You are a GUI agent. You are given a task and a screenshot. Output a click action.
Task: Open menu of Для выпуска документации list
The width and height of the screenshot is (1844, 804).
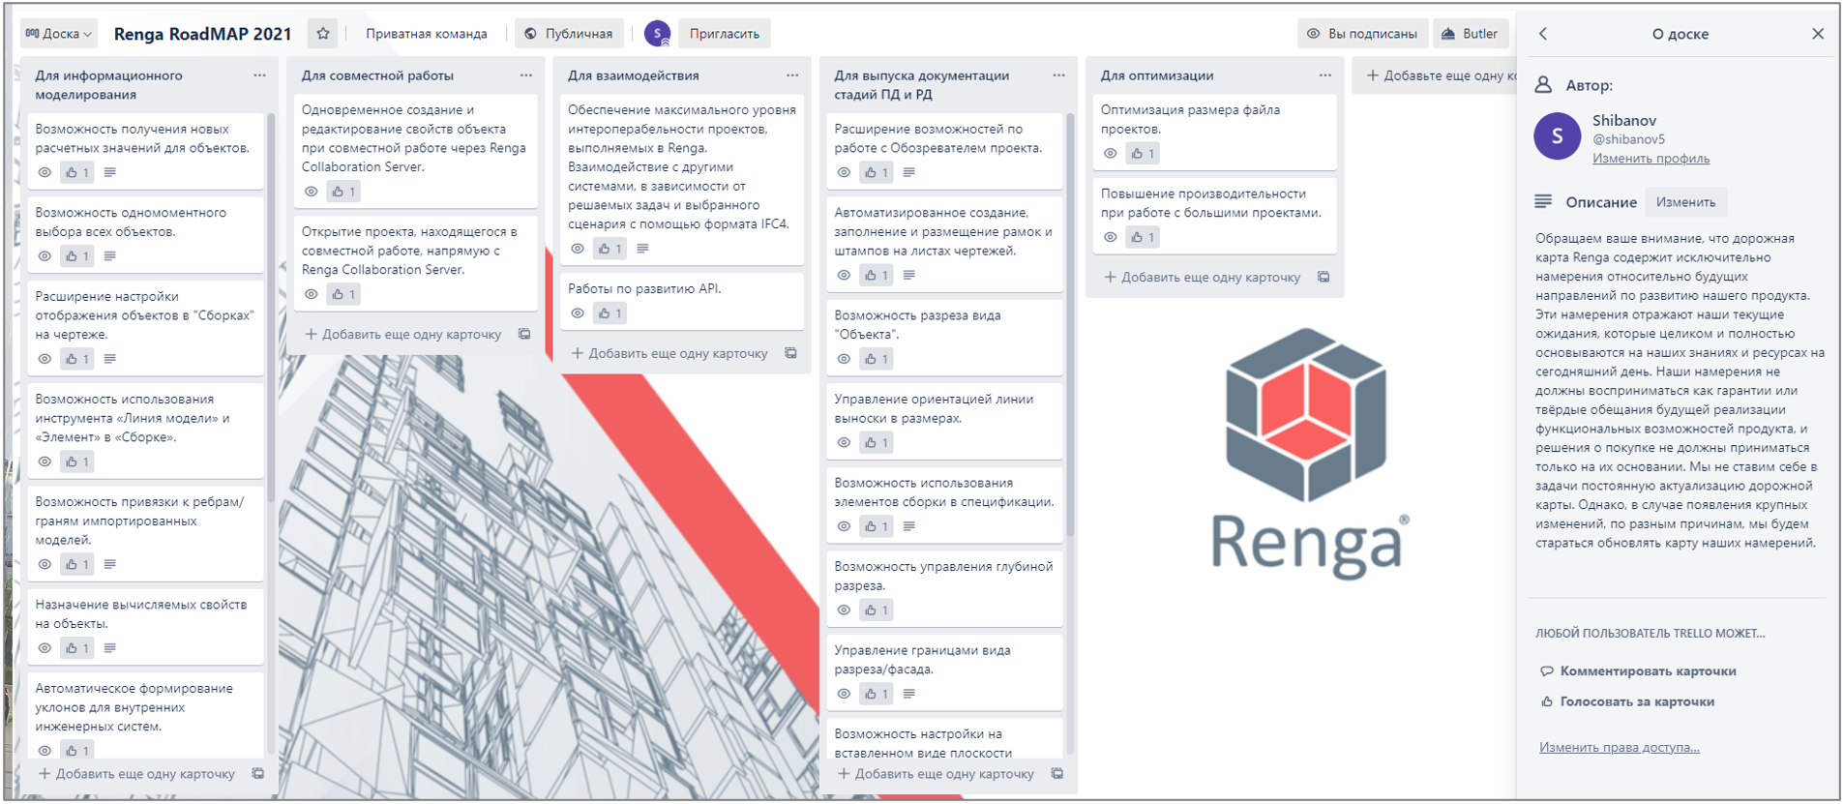[1058, 75]
